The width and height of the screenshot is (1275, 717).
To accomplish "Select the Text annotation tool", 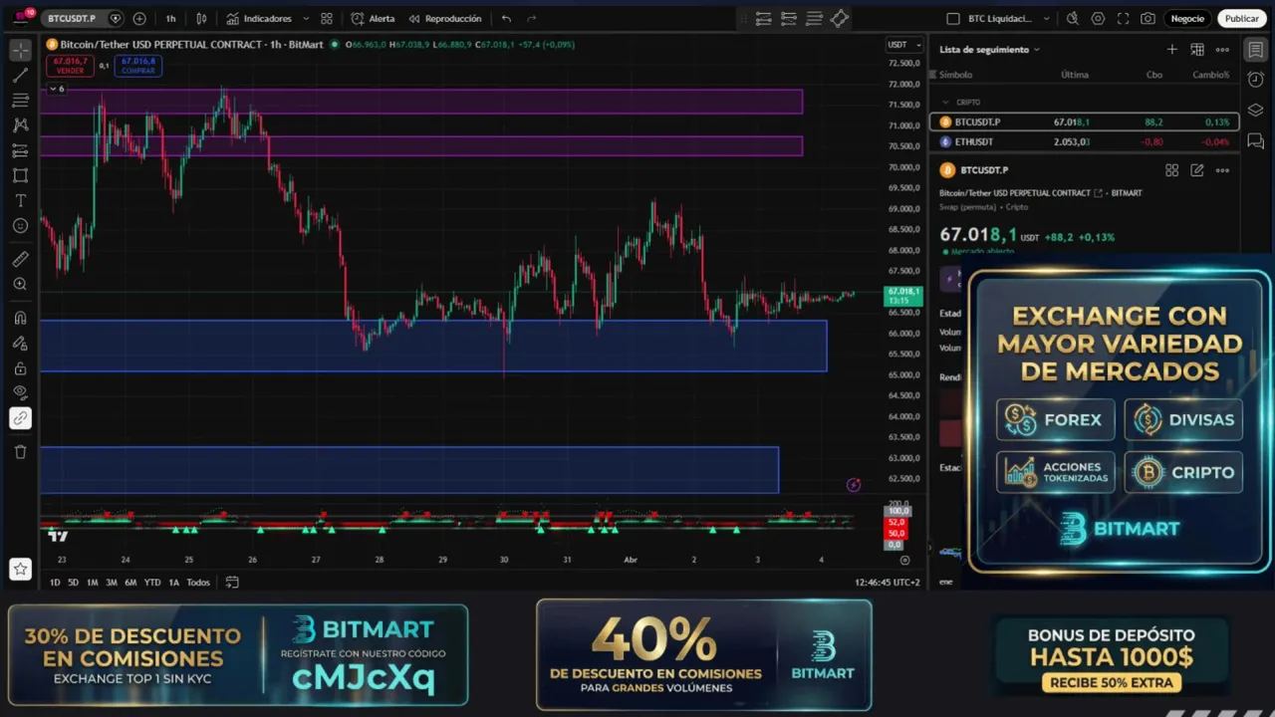I will [x=20, y=200].
